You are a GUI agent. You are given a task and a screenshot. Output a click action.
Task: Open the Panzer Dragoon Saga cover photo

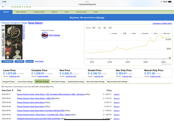click(12, 42)
